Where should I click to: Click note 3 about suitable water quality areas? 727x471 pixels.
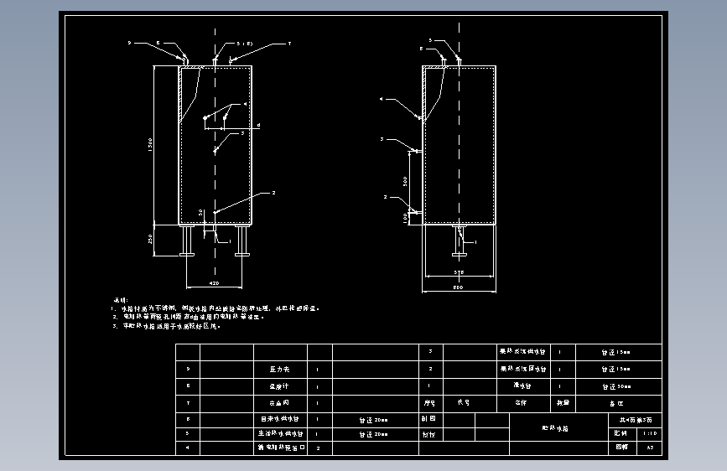pos(167,326)
